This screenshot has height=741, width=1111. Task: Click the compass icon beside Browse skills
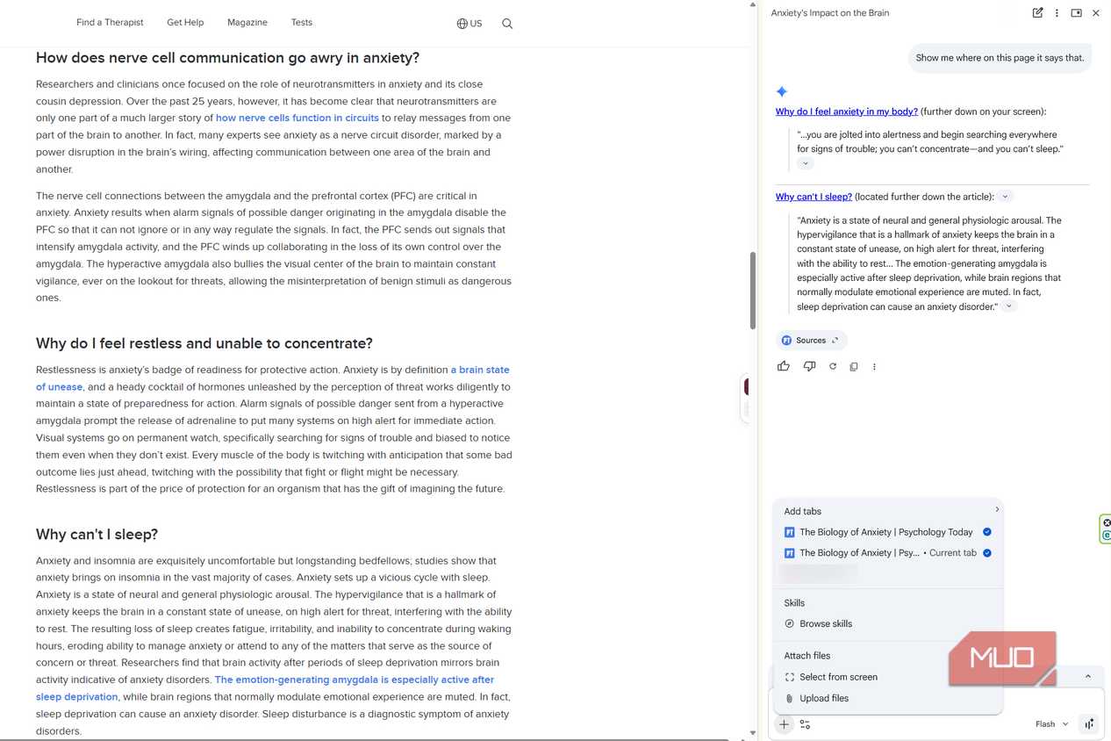(x=789, y=623)
